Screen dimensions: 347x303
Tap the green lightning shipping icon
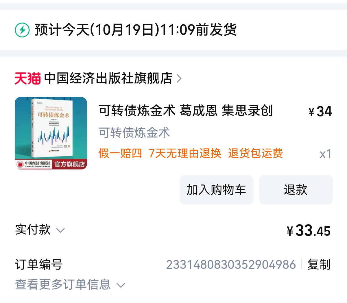22,30
